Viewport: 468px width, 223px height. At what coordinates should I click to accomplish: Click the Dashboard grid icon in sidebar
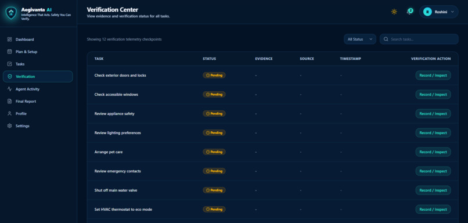point(9,39)
